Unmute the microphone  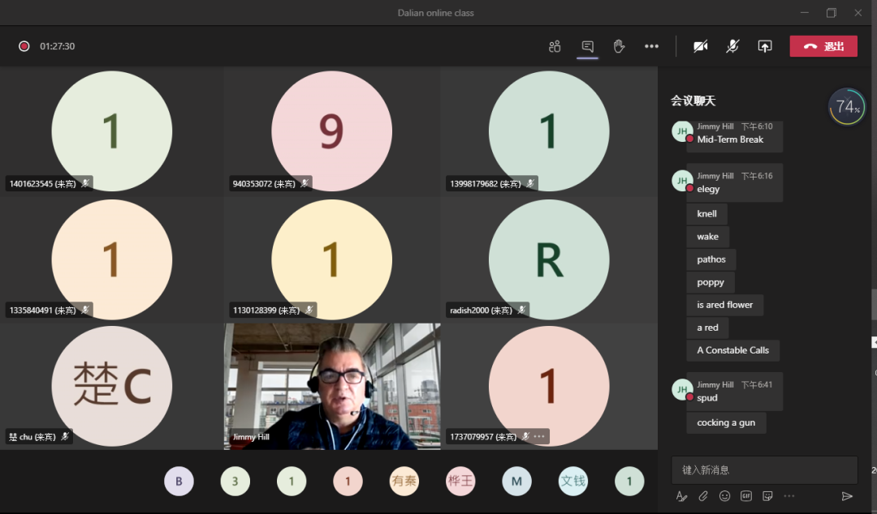(x=732, y=46)
